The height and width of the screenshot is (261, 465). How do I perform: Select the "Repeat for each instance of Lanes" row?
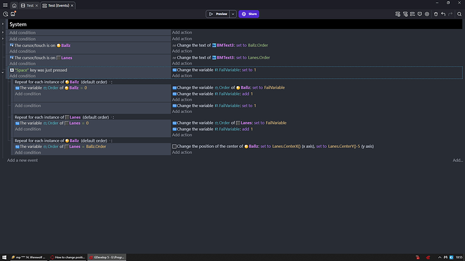[64, 117]
